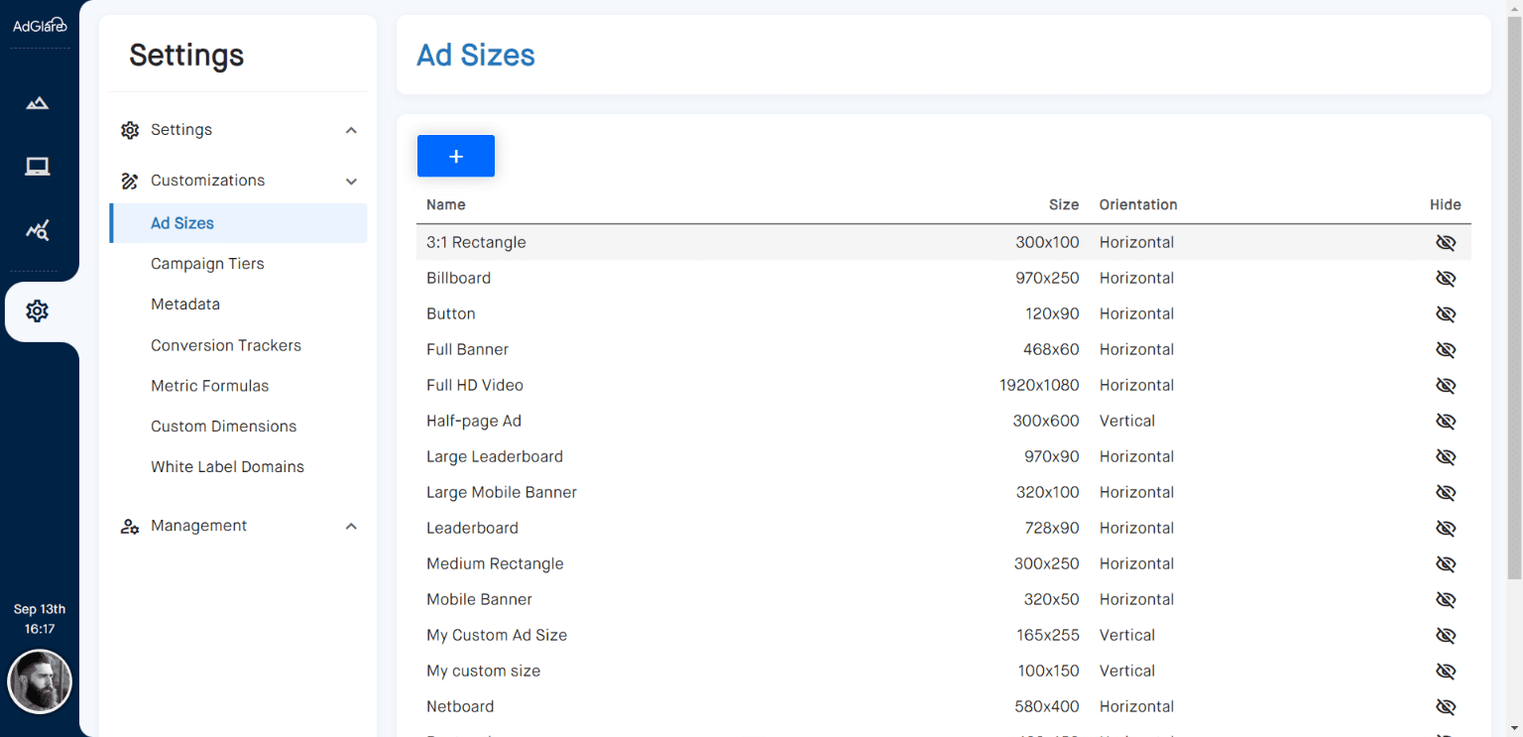1523x737 pixels.
Task: Collapse the Settings section chevron
Action: pos(351,130)
